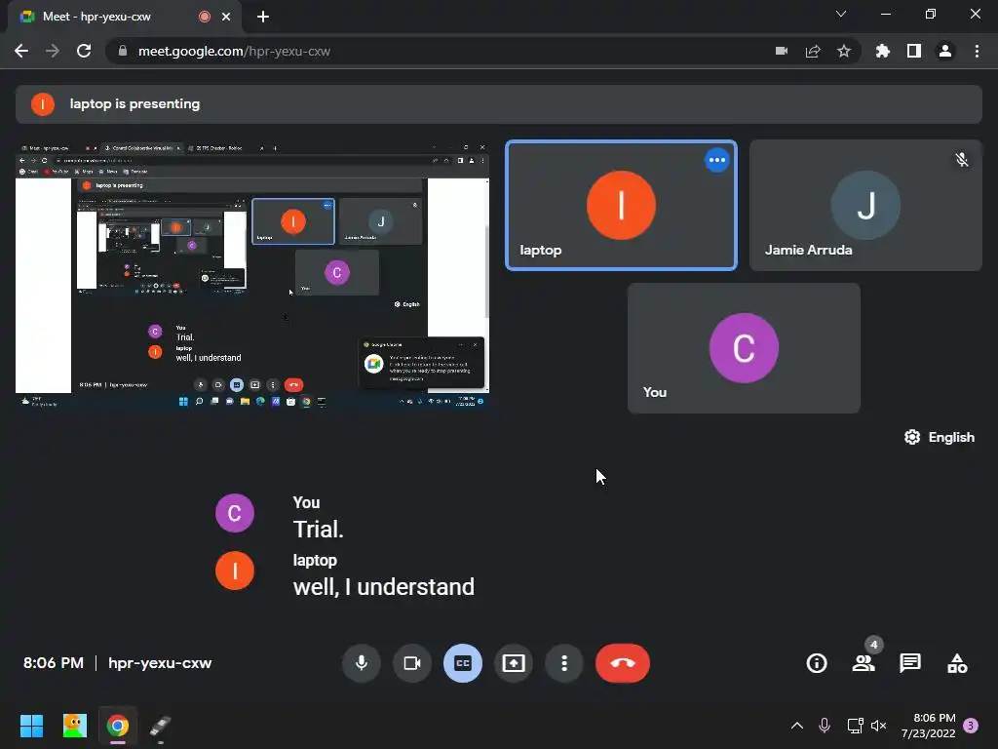Viewport: 998px width, 749px height.
Task: Open the Chrome profile icon
Action: coord(945,51)
